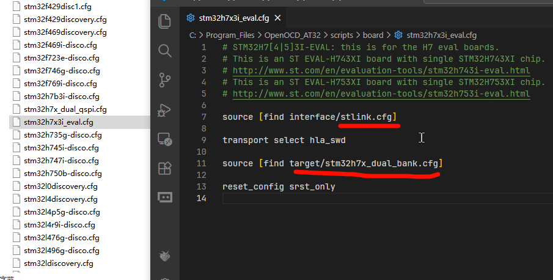This screenshot has height=280, width=553.
Task: Open the Extensions view icon
Action: [x=164, y=168]
